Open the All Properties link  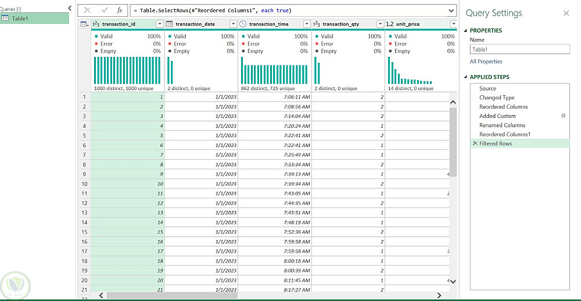click(486, 62)
